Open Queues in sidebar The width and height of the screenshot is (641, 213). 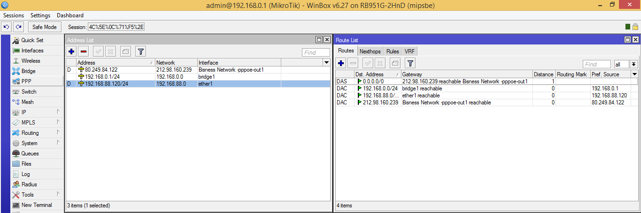tap(37, 154)
